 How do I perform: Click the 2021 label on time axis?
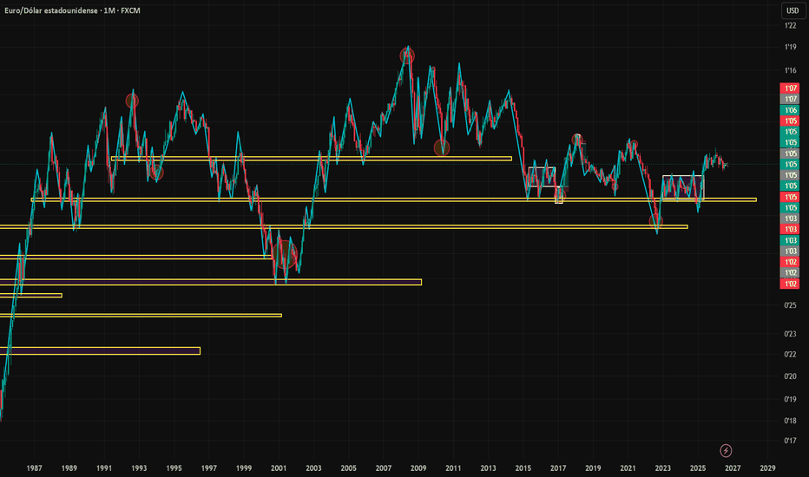click(x=628, y=468)
